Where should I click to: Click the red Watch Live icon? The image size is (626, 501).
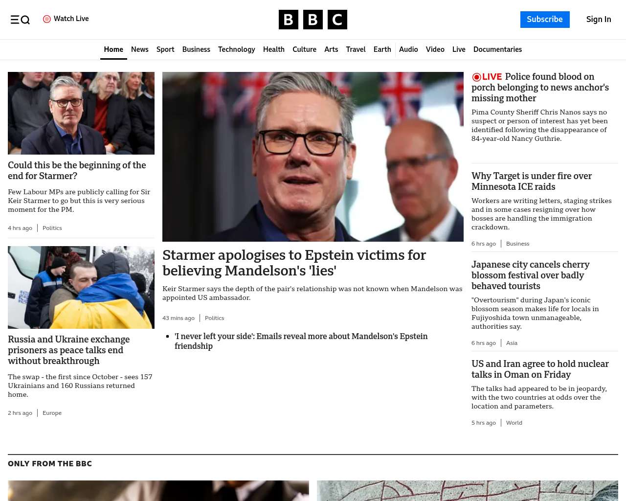[x=47, y=19]
